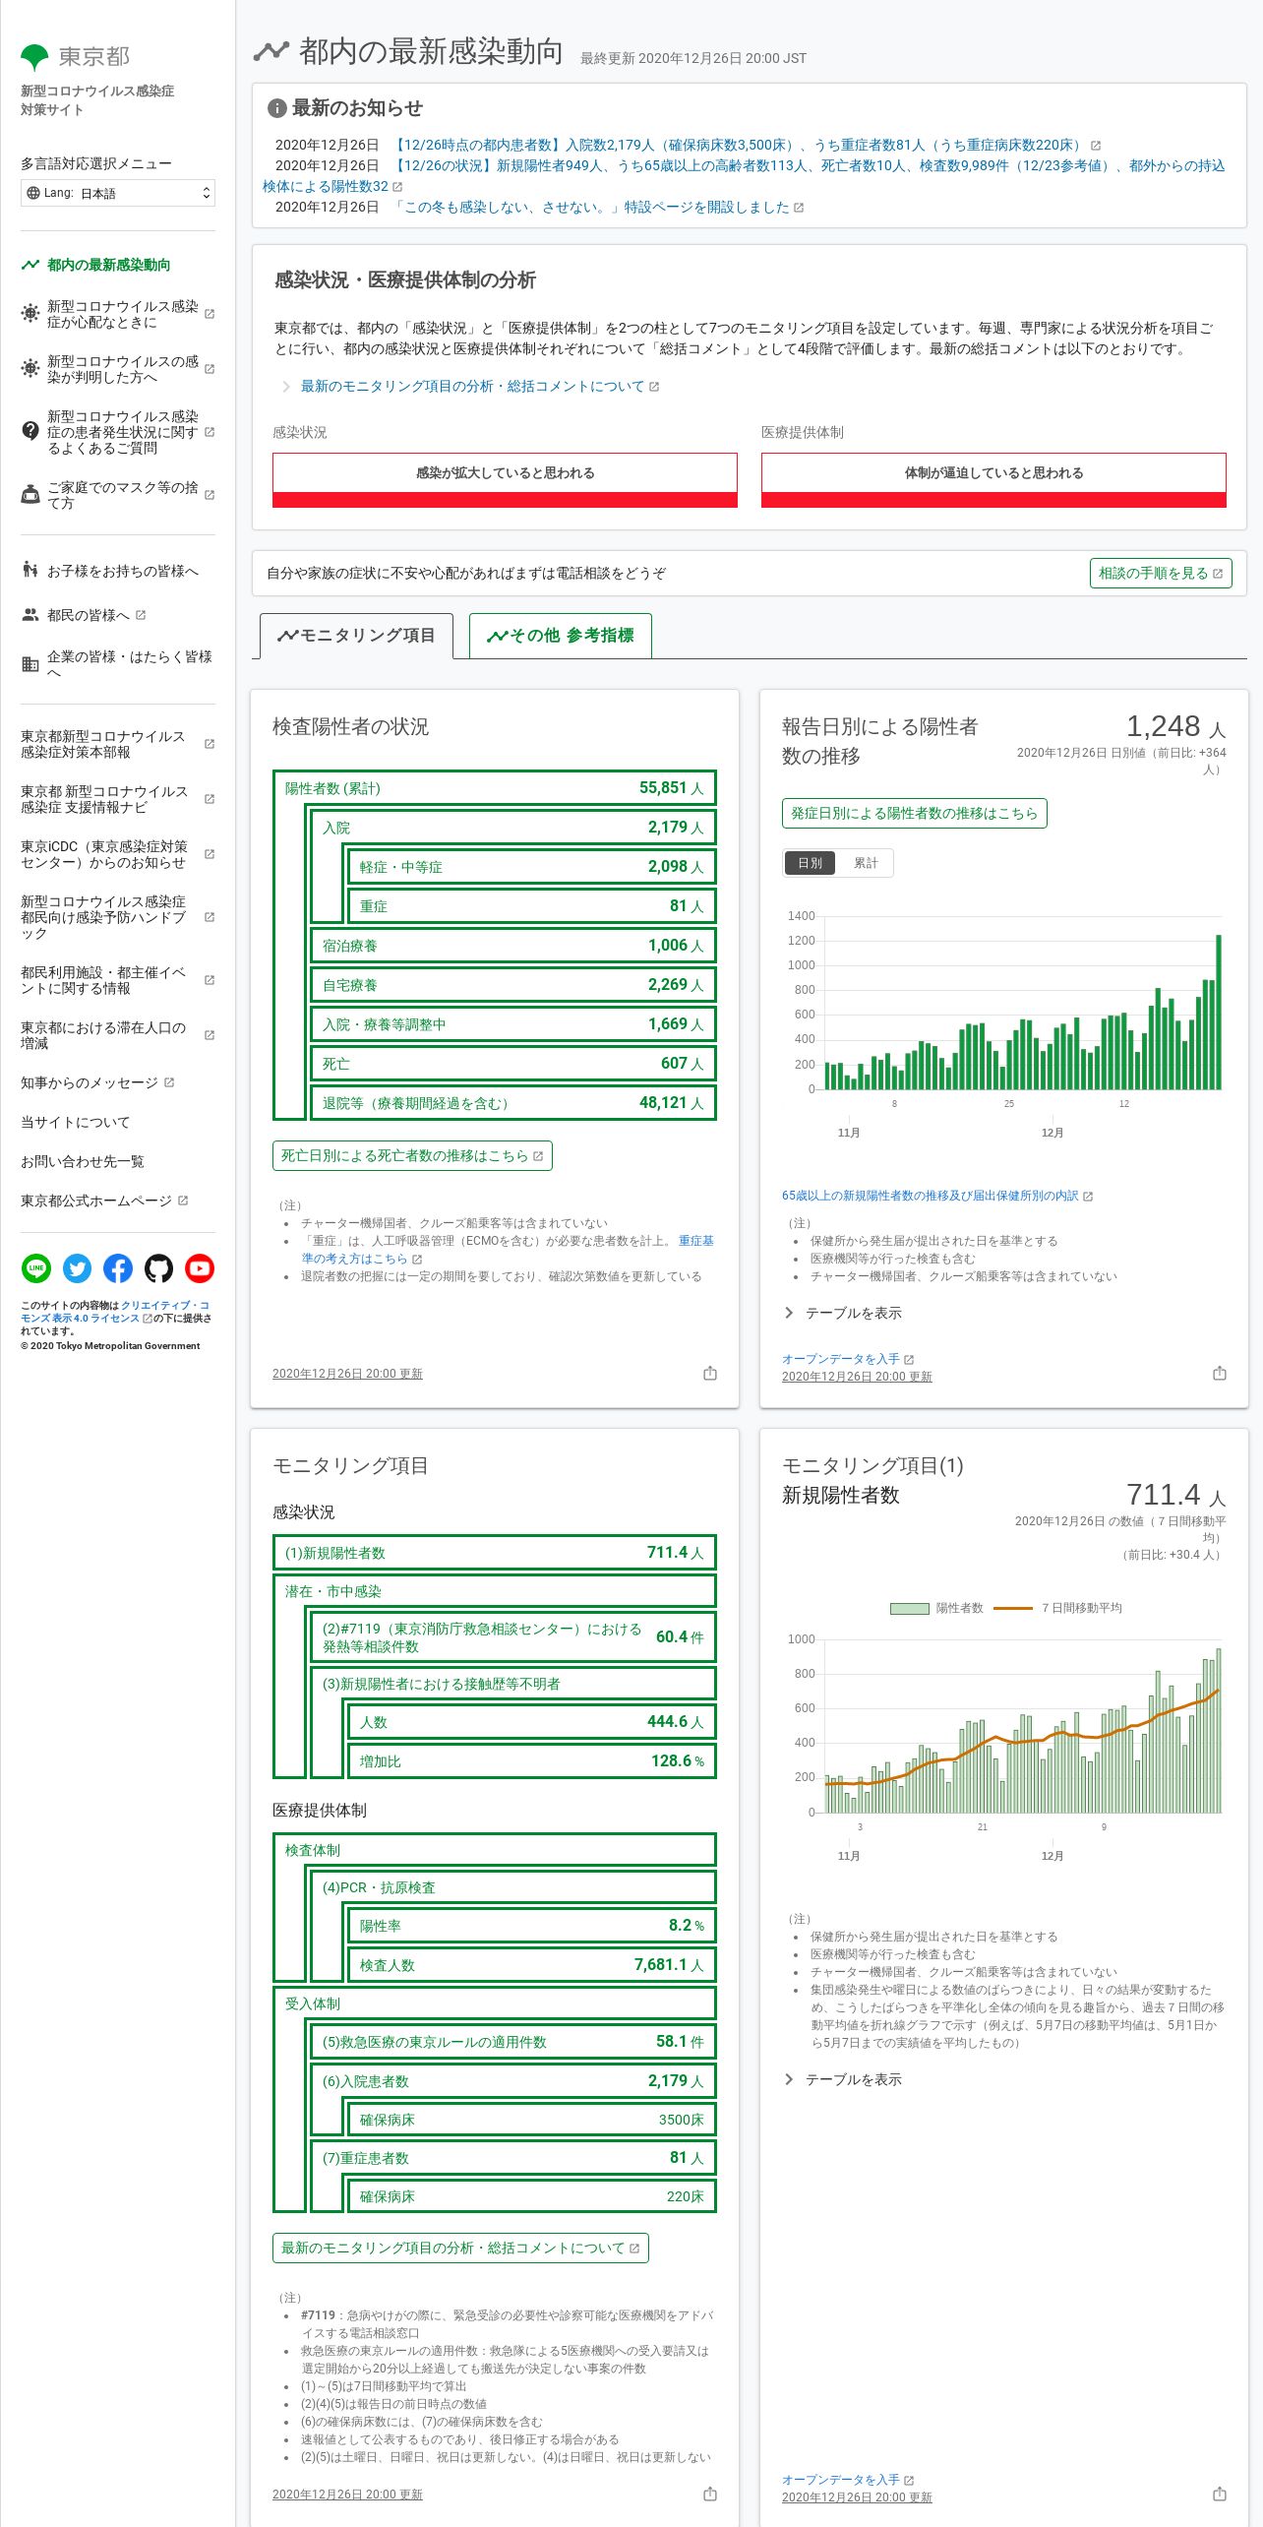1263x2527 pixels.
Task: Click the Tokyo Metropolitan green logo
Action: click(34, 57)
